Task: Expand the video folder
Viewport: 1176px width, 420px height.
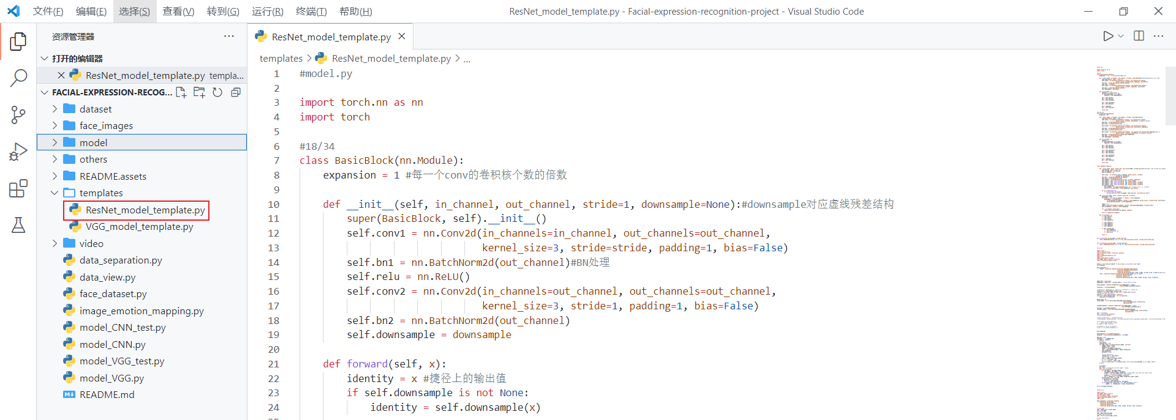Action: (141, 243)
